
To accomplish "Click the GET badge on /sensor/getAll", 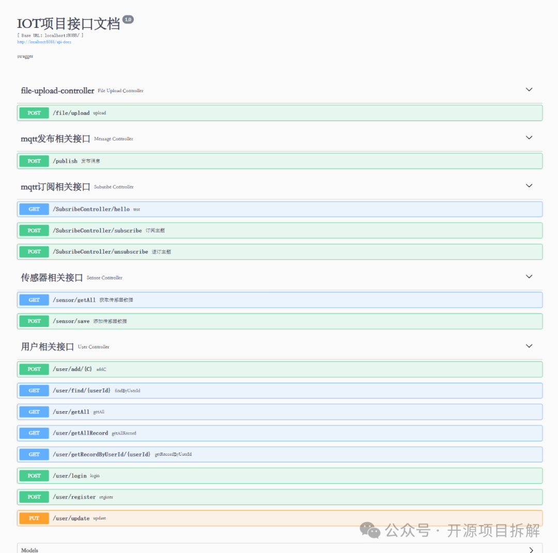I will point(33,300).
